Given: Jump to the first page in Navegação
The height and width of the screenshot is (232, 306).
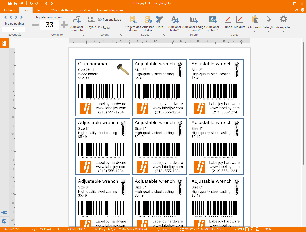Looking at the screenshot, I should pos(5,17).
